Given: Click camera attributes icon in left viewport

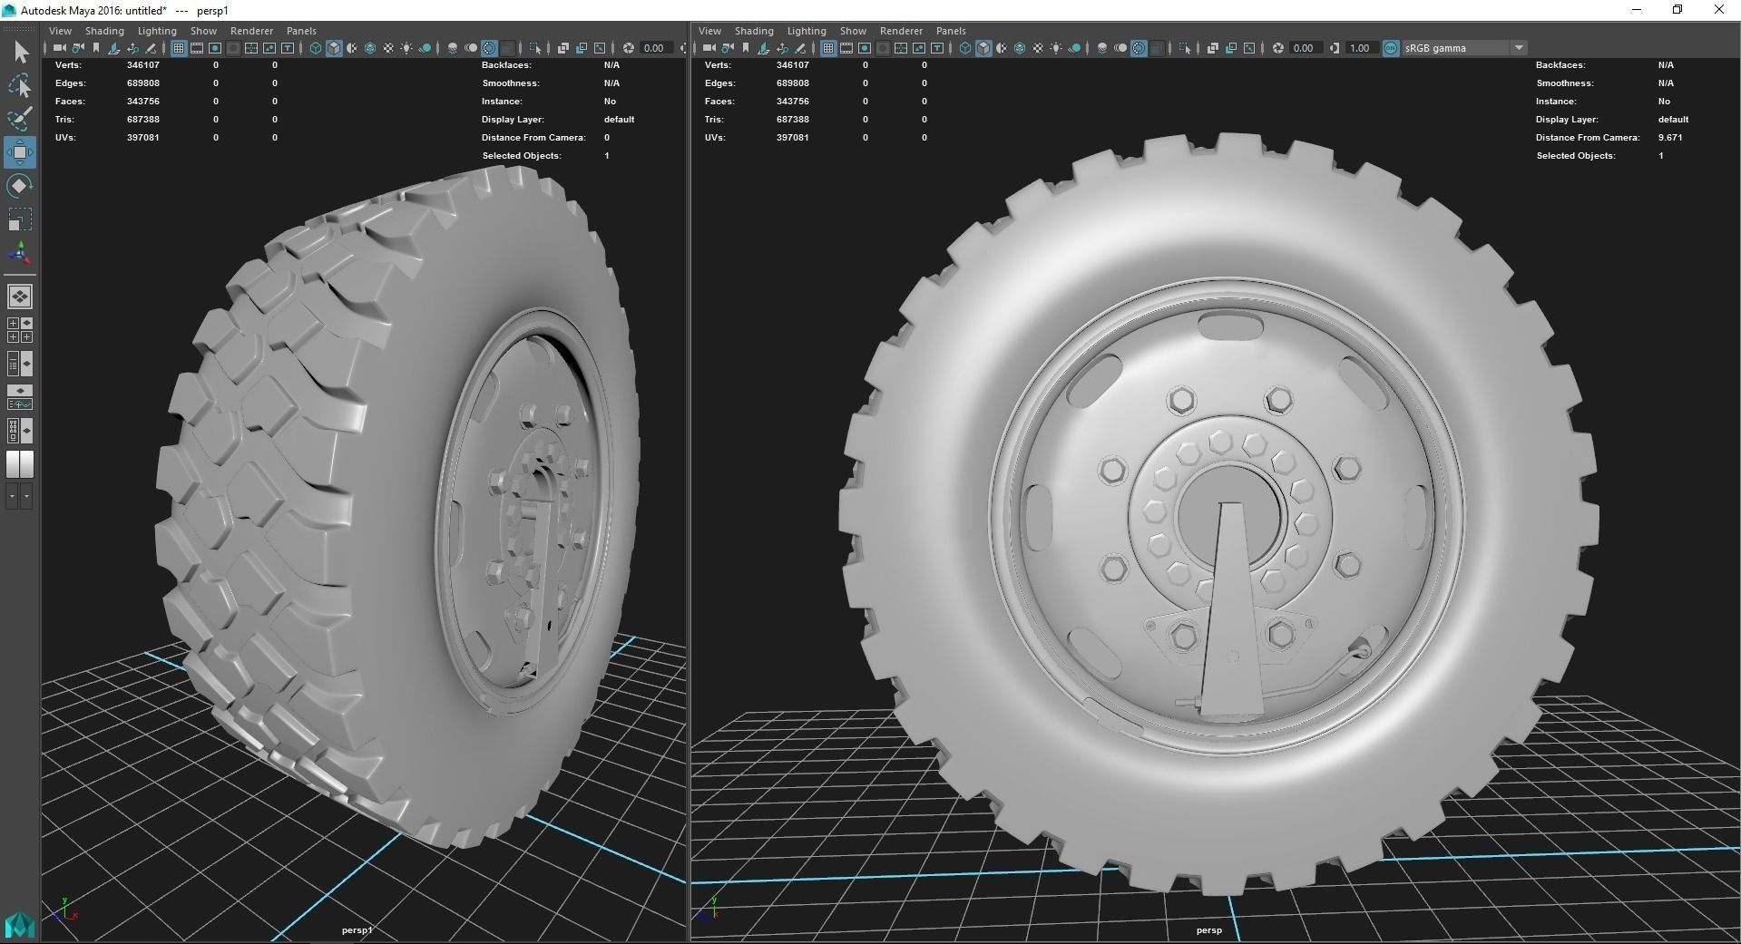Looking at the screenshot, I should [x=78, y=48].
